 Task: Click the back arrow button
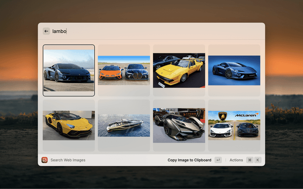pos(46,31)
